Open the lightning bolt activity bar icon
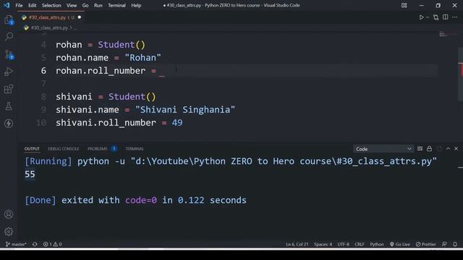The width and height of the screenshot is (463, 260). [x=9, y=123]
